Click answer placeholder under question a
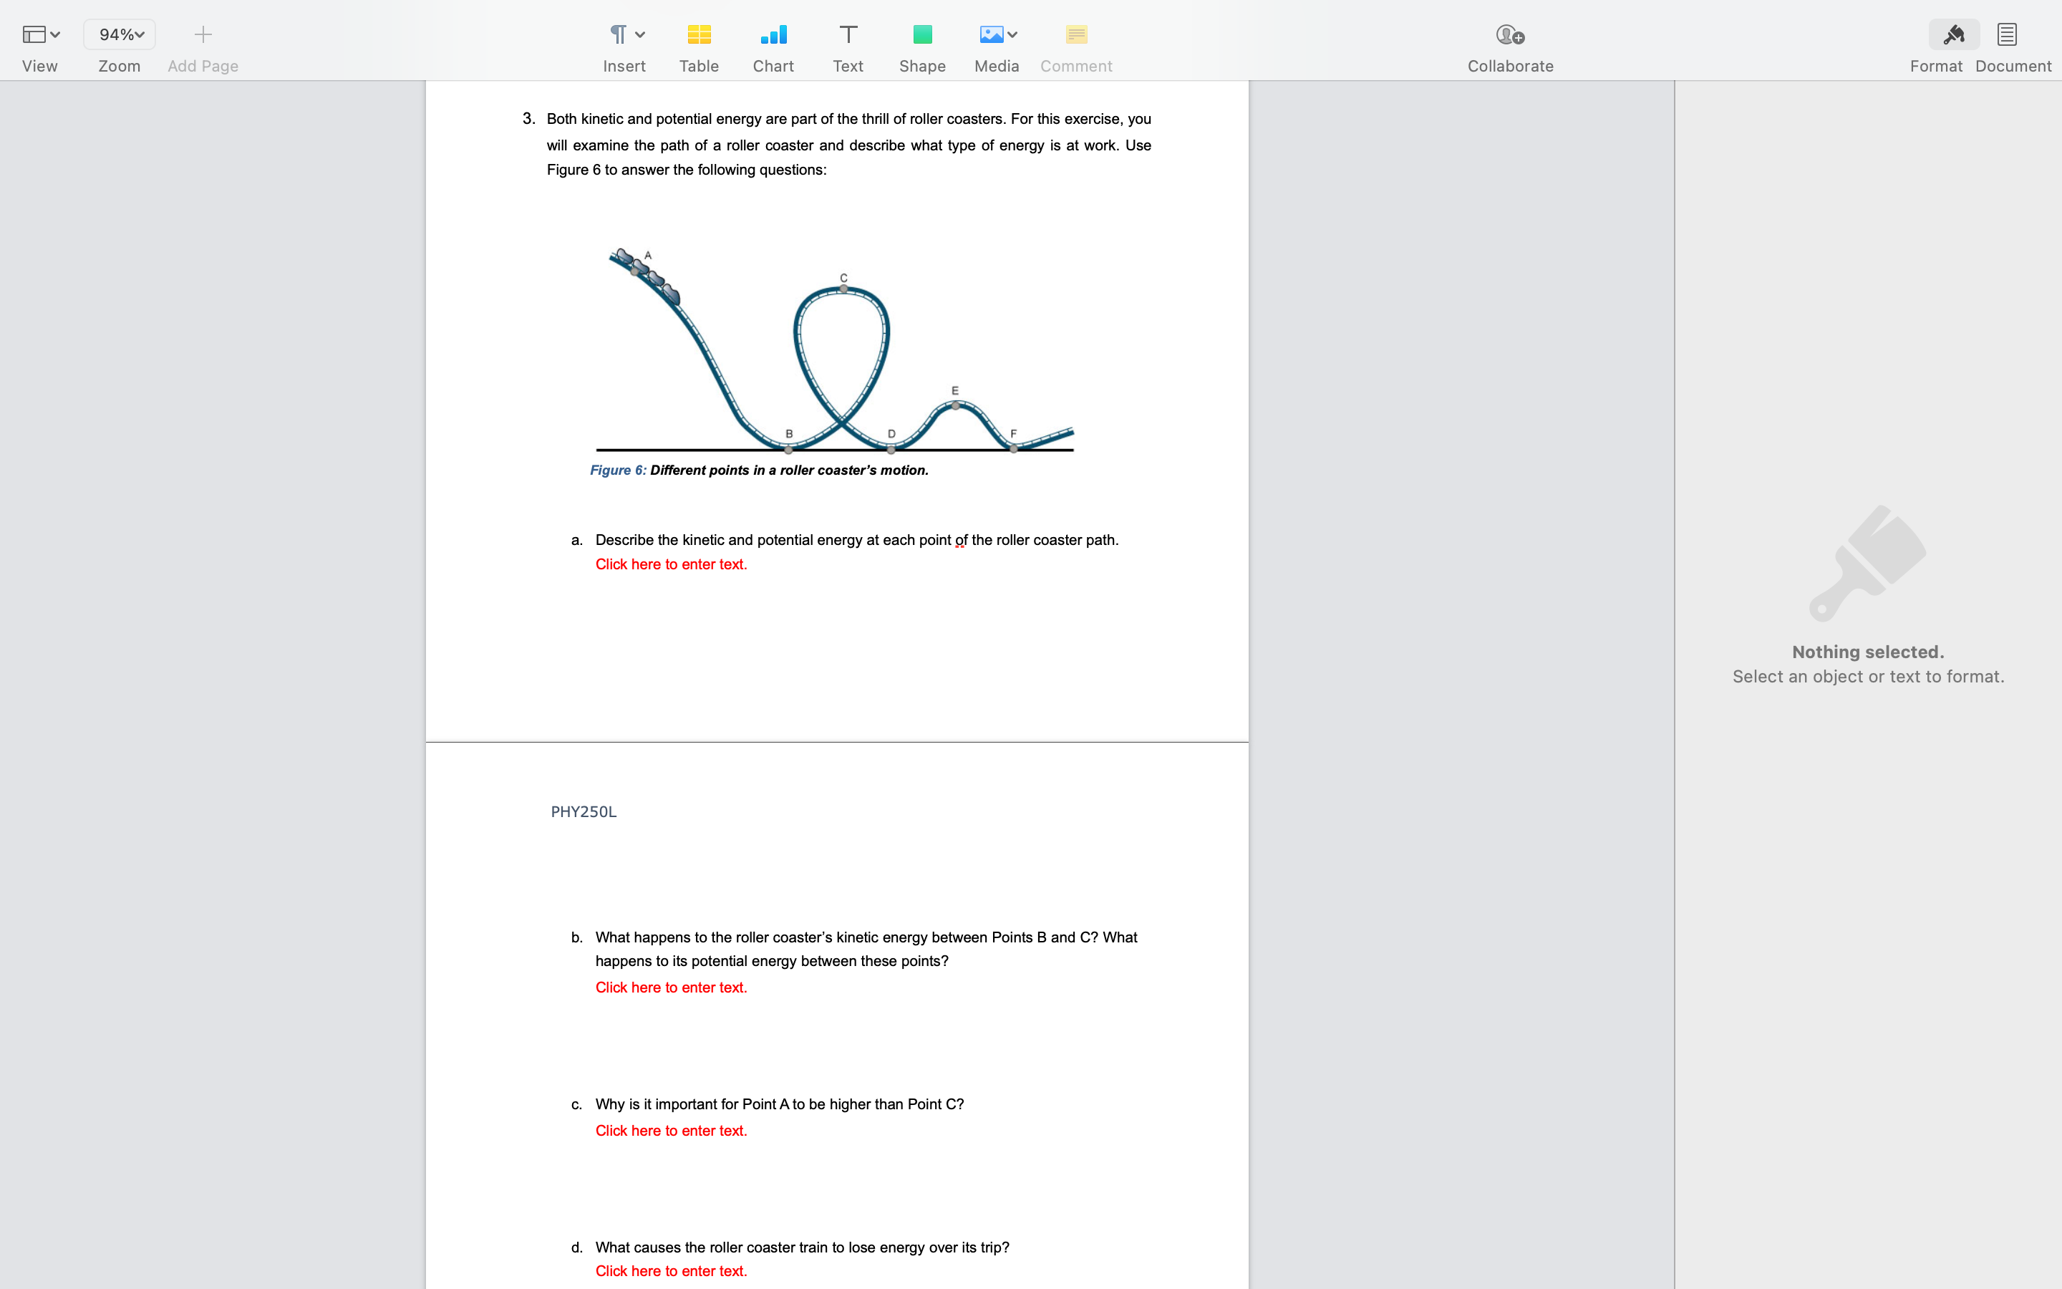Screen dimensions: 2062x1289 coord(671,564)
